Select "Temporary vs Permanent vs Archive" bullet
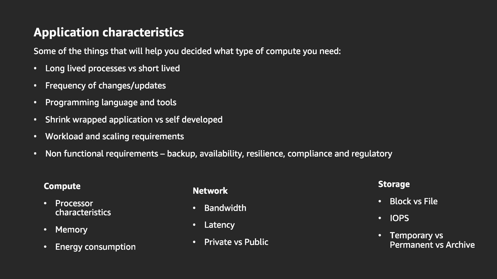The image size is (497, 279). pos(432,240)
